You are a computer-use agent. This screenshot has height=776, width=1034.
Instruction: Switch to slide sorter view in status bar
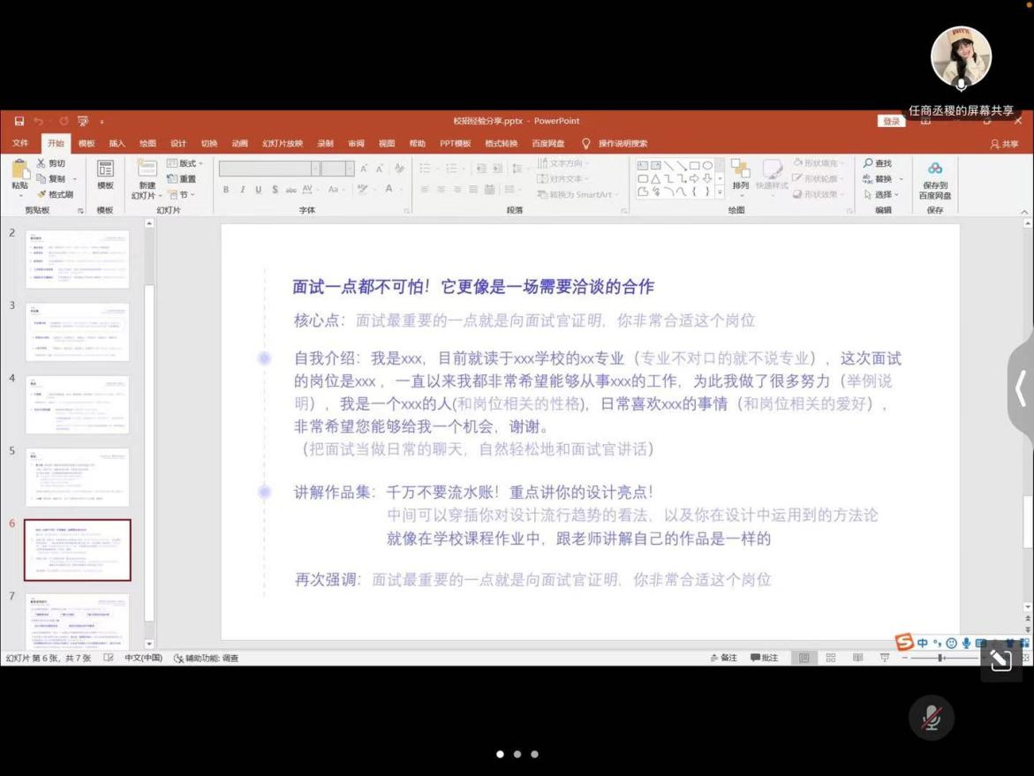830,658
